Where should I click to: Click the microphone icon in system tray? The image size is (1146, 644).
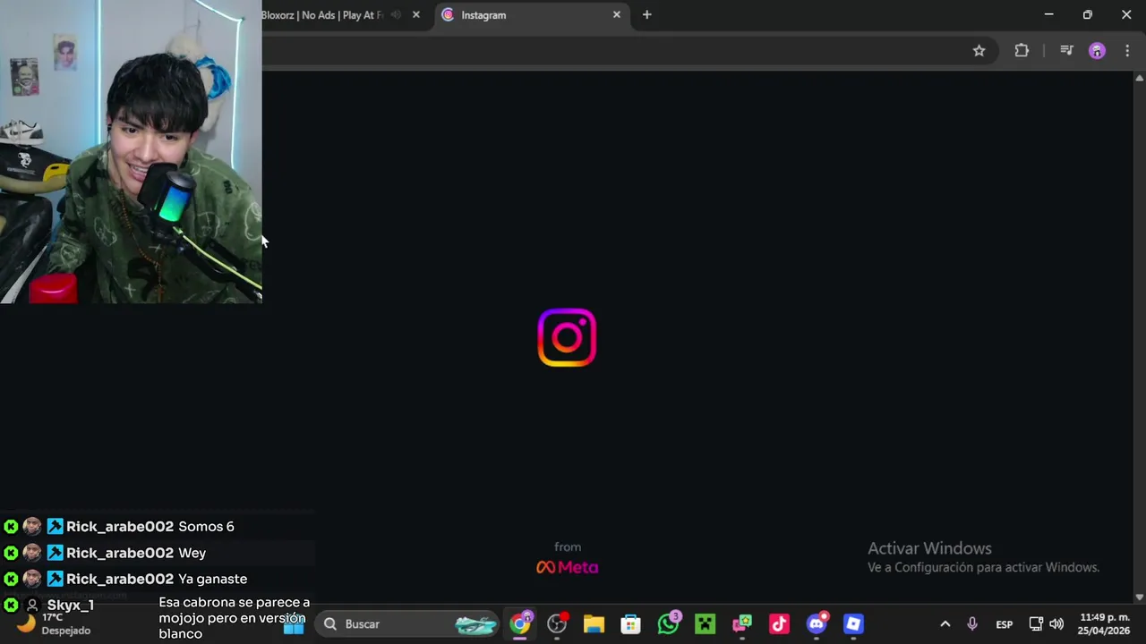point(972,624)
